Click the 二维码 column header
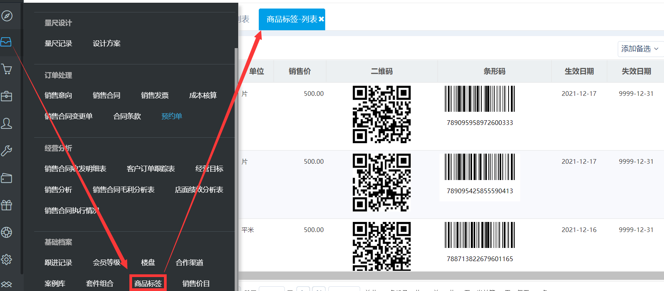 click(382, 71)
